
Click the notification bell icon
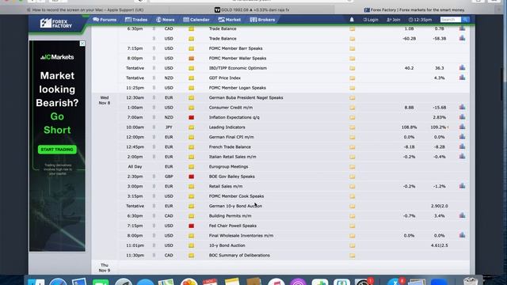coord(352,20)
